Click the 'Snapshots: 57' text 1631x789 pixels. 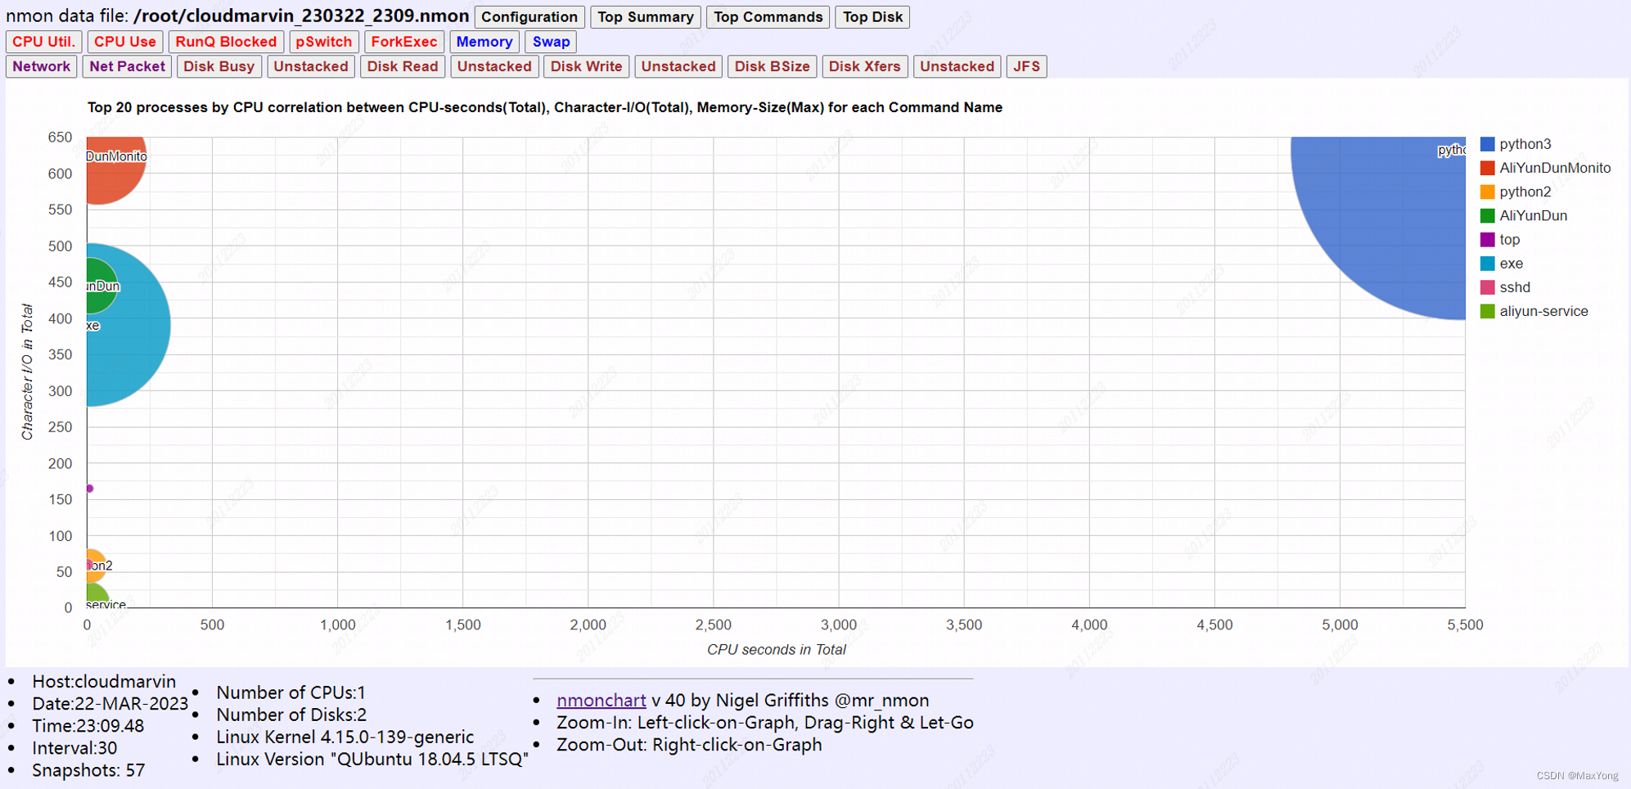click(88, 770)
